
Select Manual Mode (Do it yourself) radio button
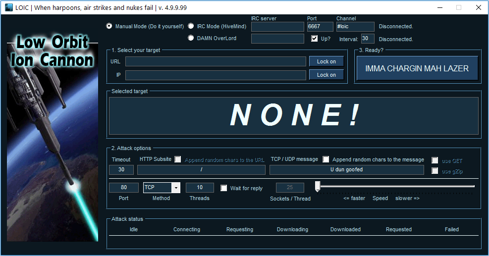click(x=109, y=26)
